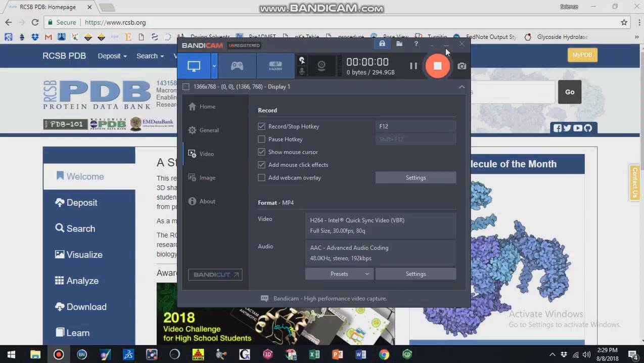The width and height of the screenshot is (644, 363).
Task: Click the Go search button on RCSB
Action: tap(570, 92)
